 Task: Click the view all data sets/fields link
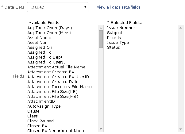click(x=119, y=7)
